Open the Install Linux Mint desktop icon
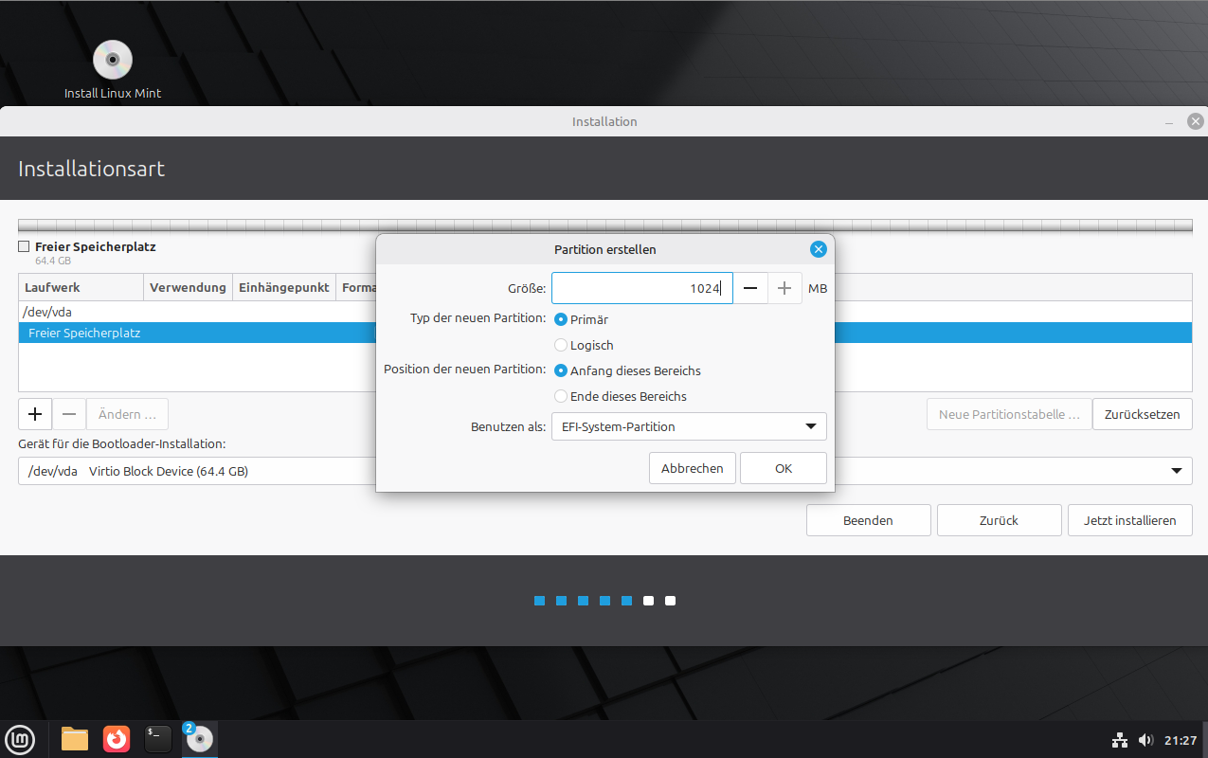Image resolution: width=1208 pixels, height=758 pixels. 113,61
